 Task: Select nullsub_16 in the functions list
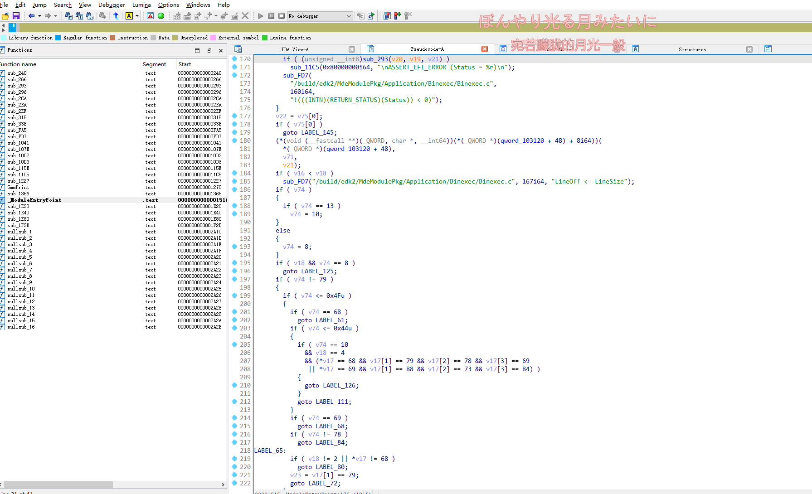click(113, 327)
